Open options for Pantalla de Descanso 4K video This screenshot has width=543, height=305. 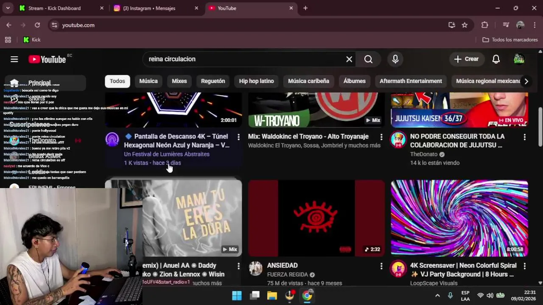[238, 137]
